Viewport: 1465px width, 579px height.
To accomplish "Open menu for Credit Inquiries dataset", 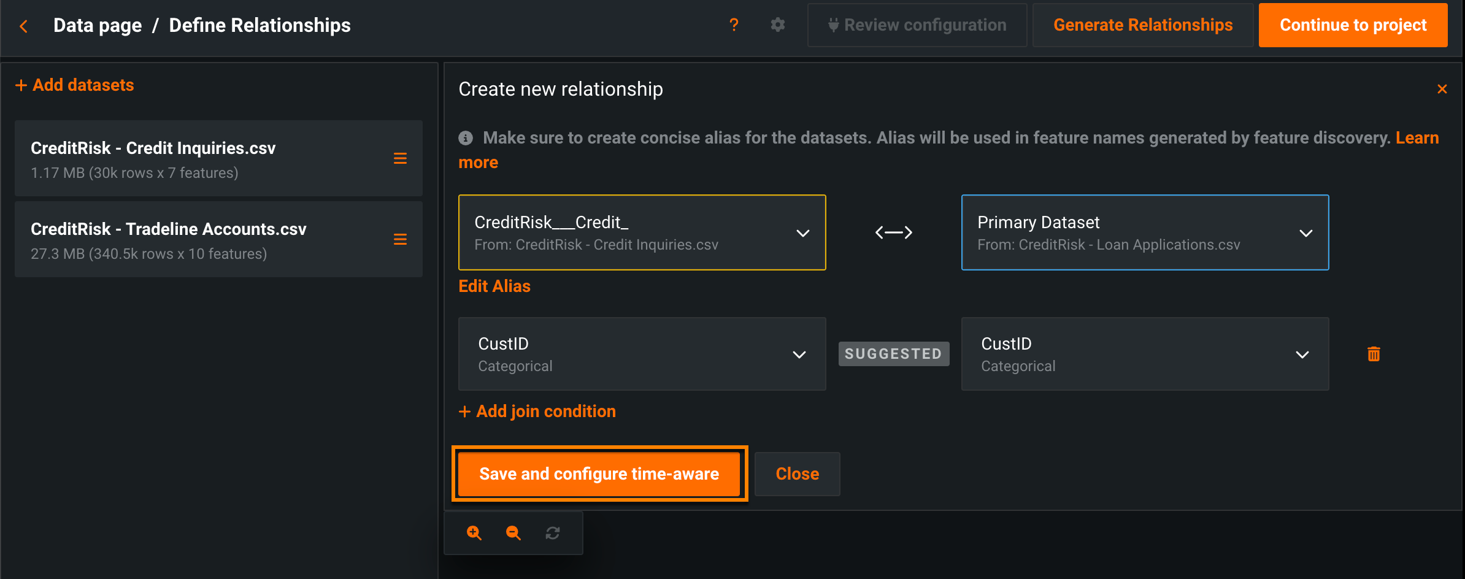I will coord(400,159).
